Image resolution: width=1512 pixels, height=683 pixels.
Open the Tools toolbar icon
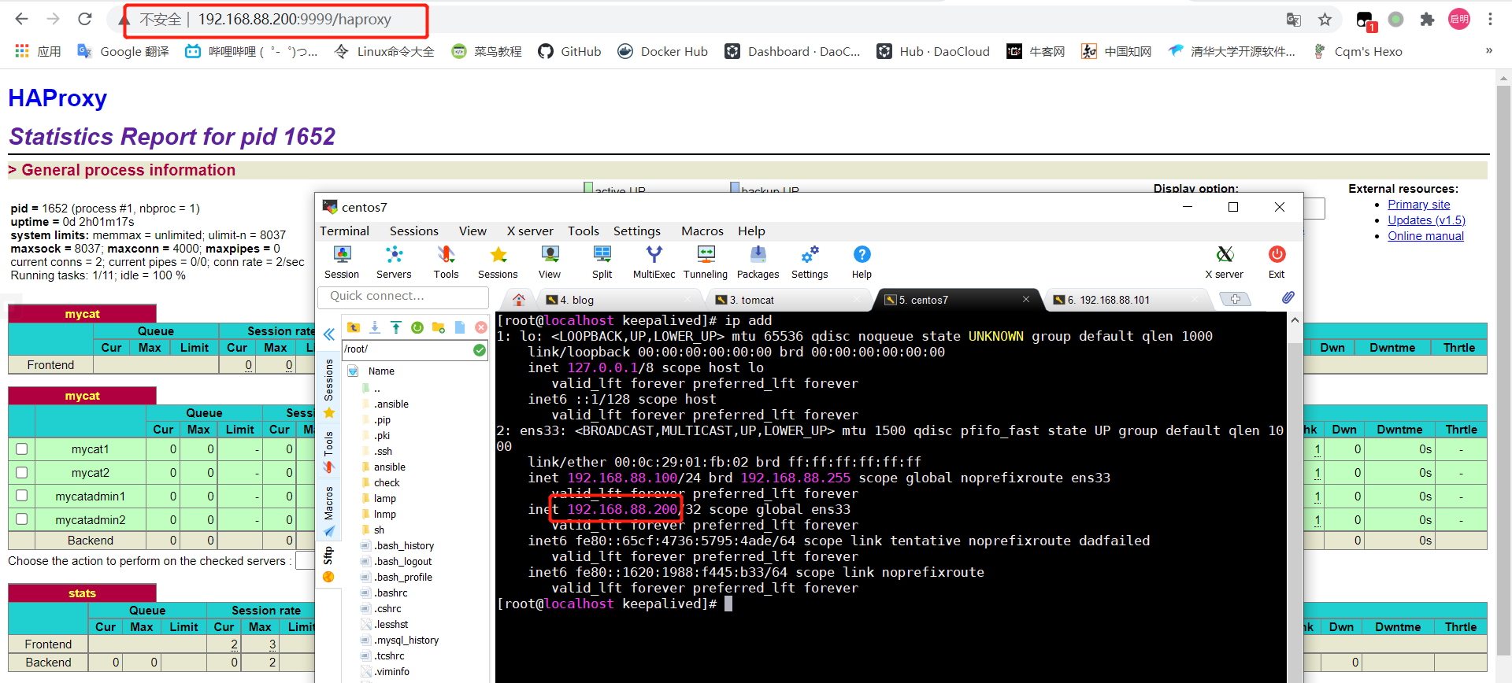tap(446, 262)
